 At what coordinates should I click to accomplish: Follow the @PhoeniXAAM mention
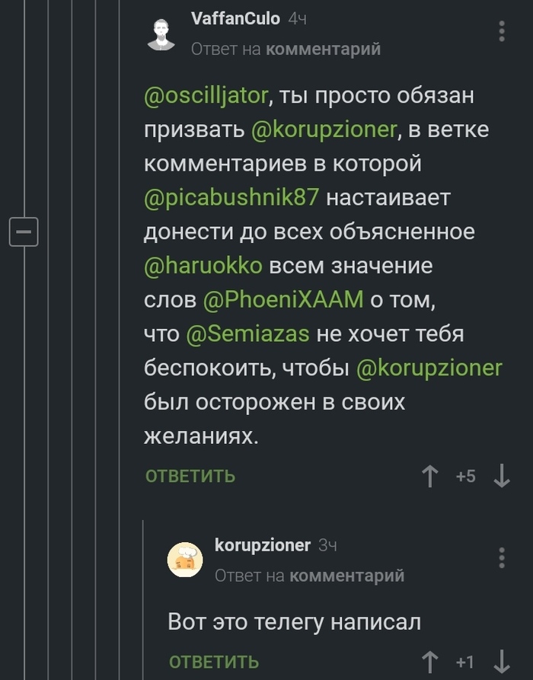pyautogui.click(x=284, y=299)
